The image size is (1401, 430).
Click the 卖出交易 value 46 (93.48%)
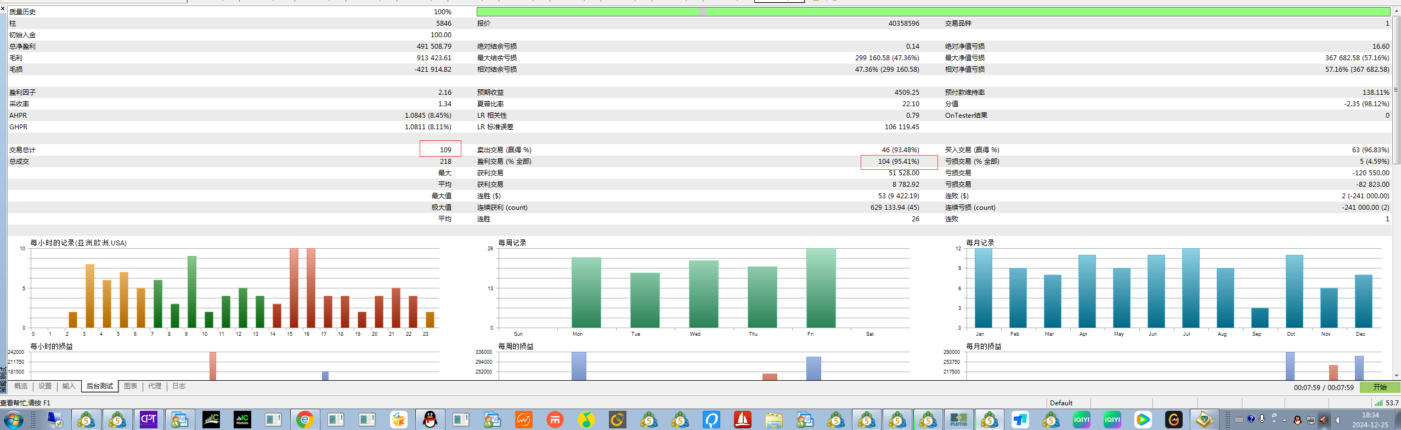point(900,150)
